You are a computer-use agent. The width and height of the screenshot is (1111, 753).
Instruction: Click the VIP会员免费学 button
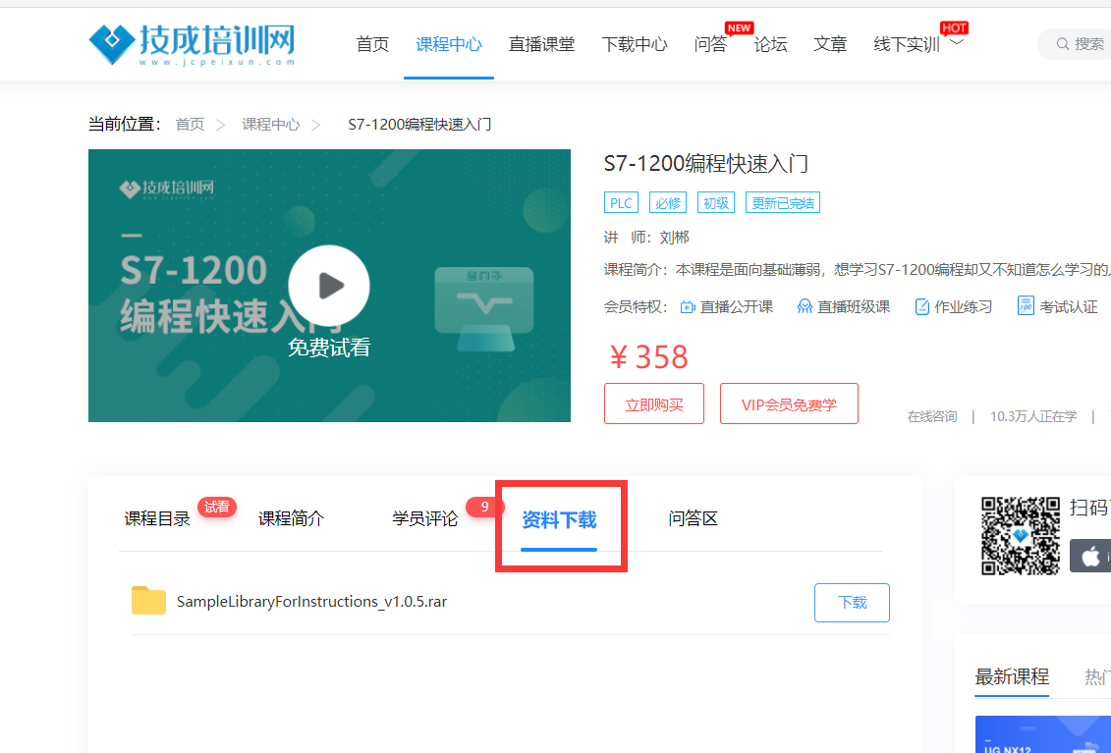click(789, 403)
